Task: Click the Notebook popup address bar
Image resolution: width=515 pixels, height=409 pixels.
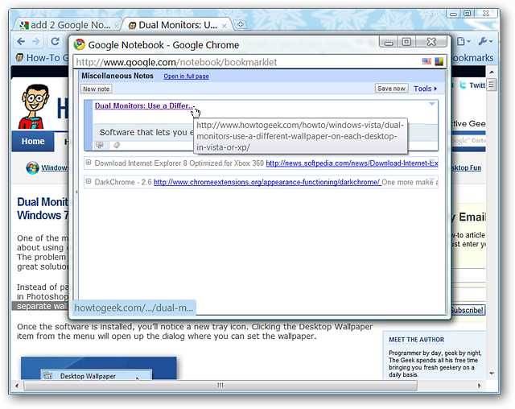Action: point(246,62)
